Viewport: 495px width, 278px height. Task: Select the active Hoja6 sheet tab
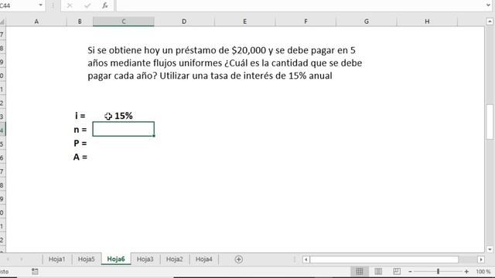[116, 259]
